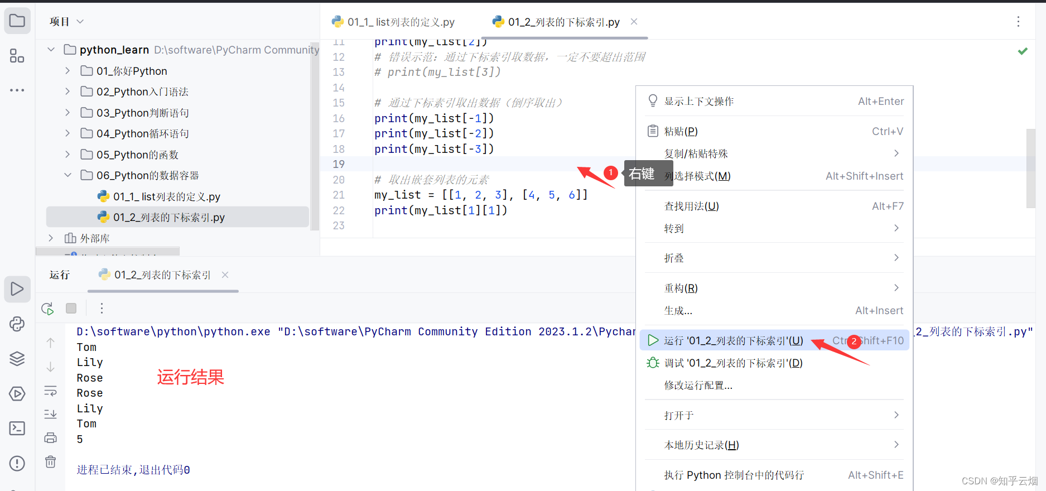Click the python.exe path line in console

coord(356,331)
